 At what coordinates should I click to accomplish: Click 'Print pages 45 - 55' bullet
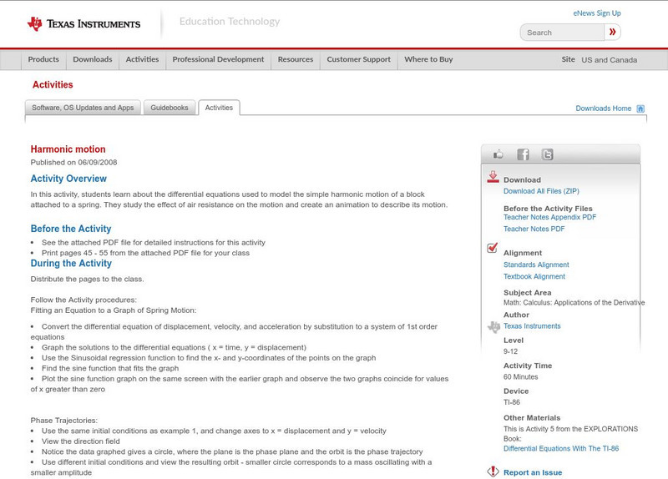(145, 253)
